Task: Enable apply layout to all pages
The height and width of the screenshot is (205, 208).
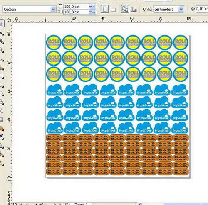Action: pyautogui.click(x=125, y=9)
